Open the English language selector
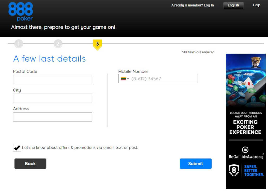This screenshot has width=268, height=191. coord(233,5)
